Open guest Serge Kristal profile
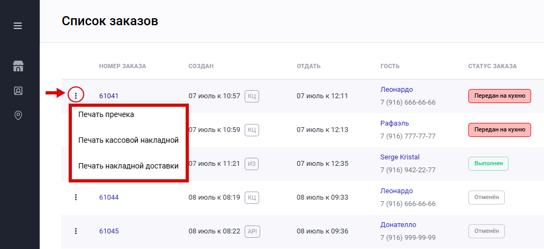The height and width of the screenshot is (249, 544). (400, 157)
